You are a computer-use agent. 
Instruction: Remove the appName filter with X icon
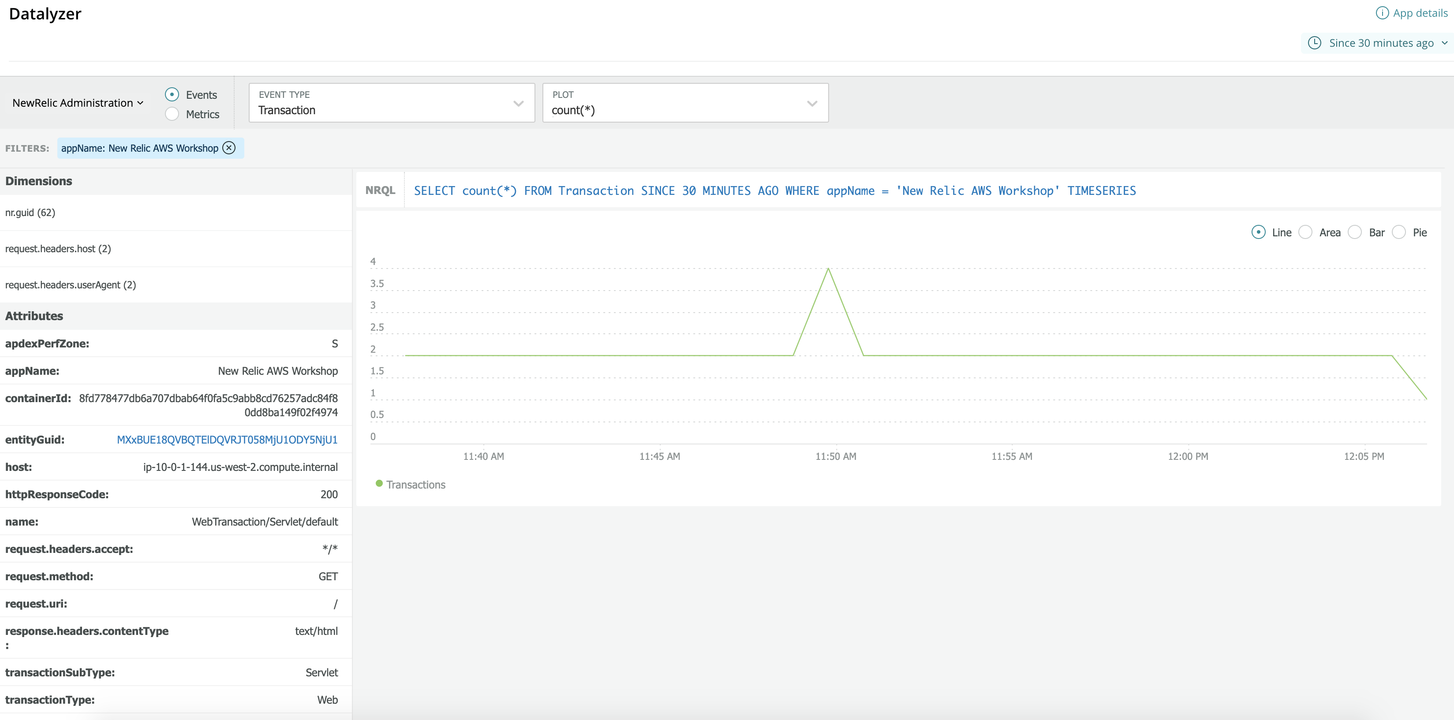228,148
